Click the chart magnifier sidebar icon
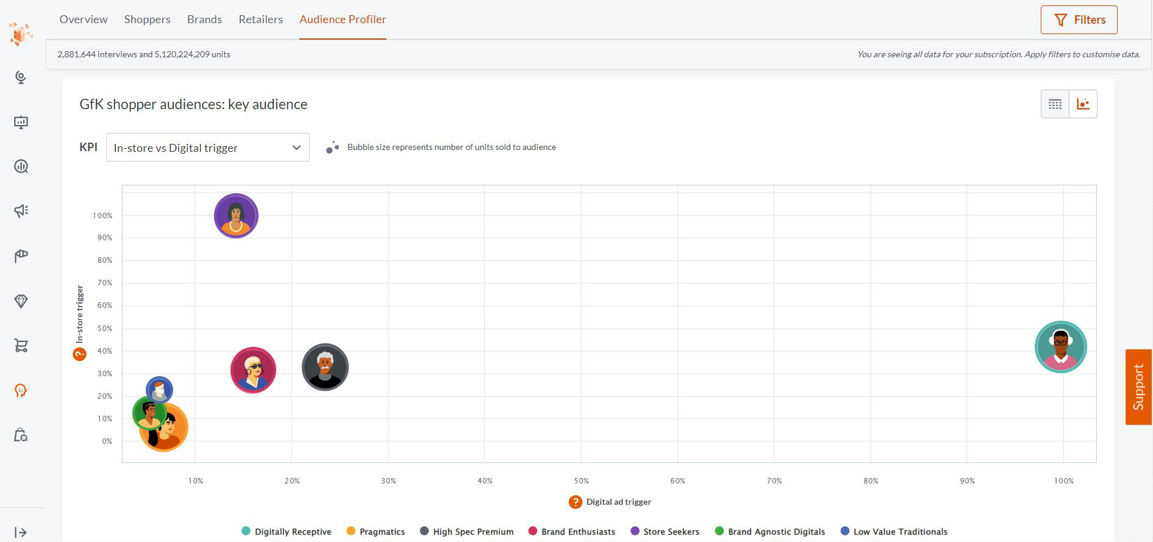 (21, 166)
